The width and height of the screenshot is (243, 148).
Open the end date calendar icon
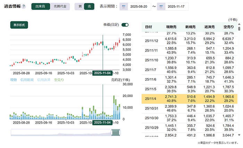pos(161,7)
